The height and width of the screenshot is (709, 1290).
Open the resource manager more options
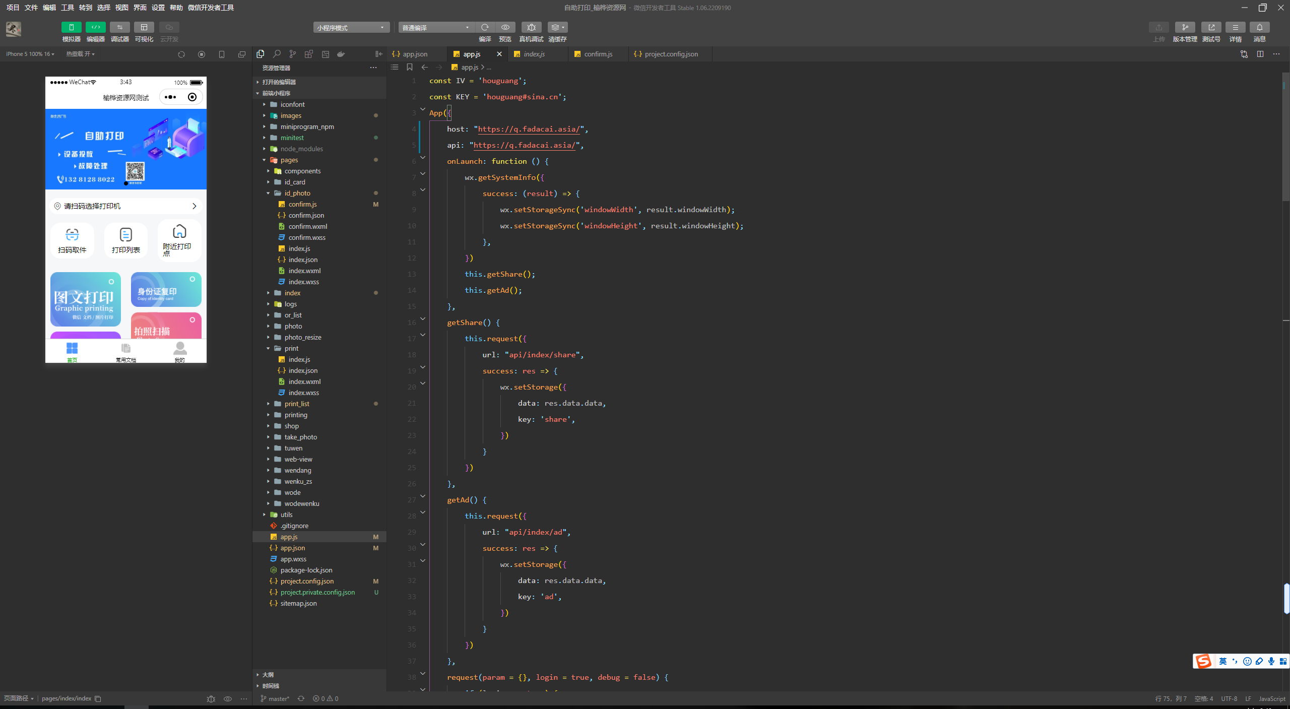pos(373,68)
